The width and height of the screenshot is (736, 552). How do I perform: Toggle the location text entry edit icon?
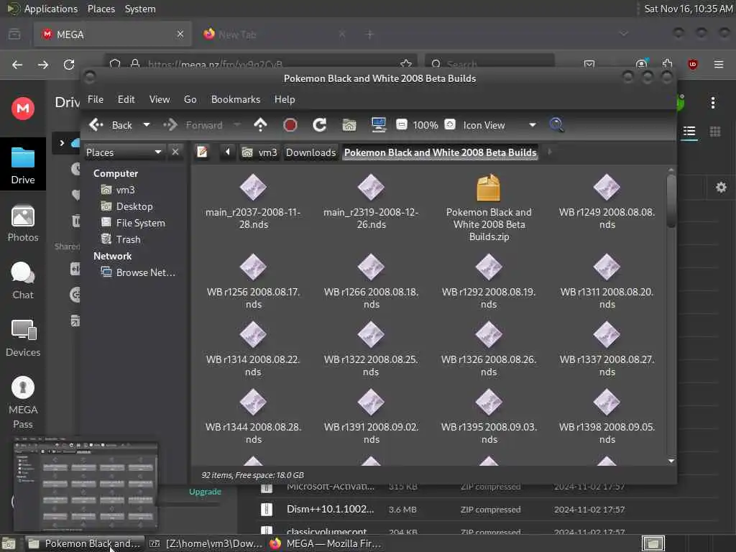202,152
